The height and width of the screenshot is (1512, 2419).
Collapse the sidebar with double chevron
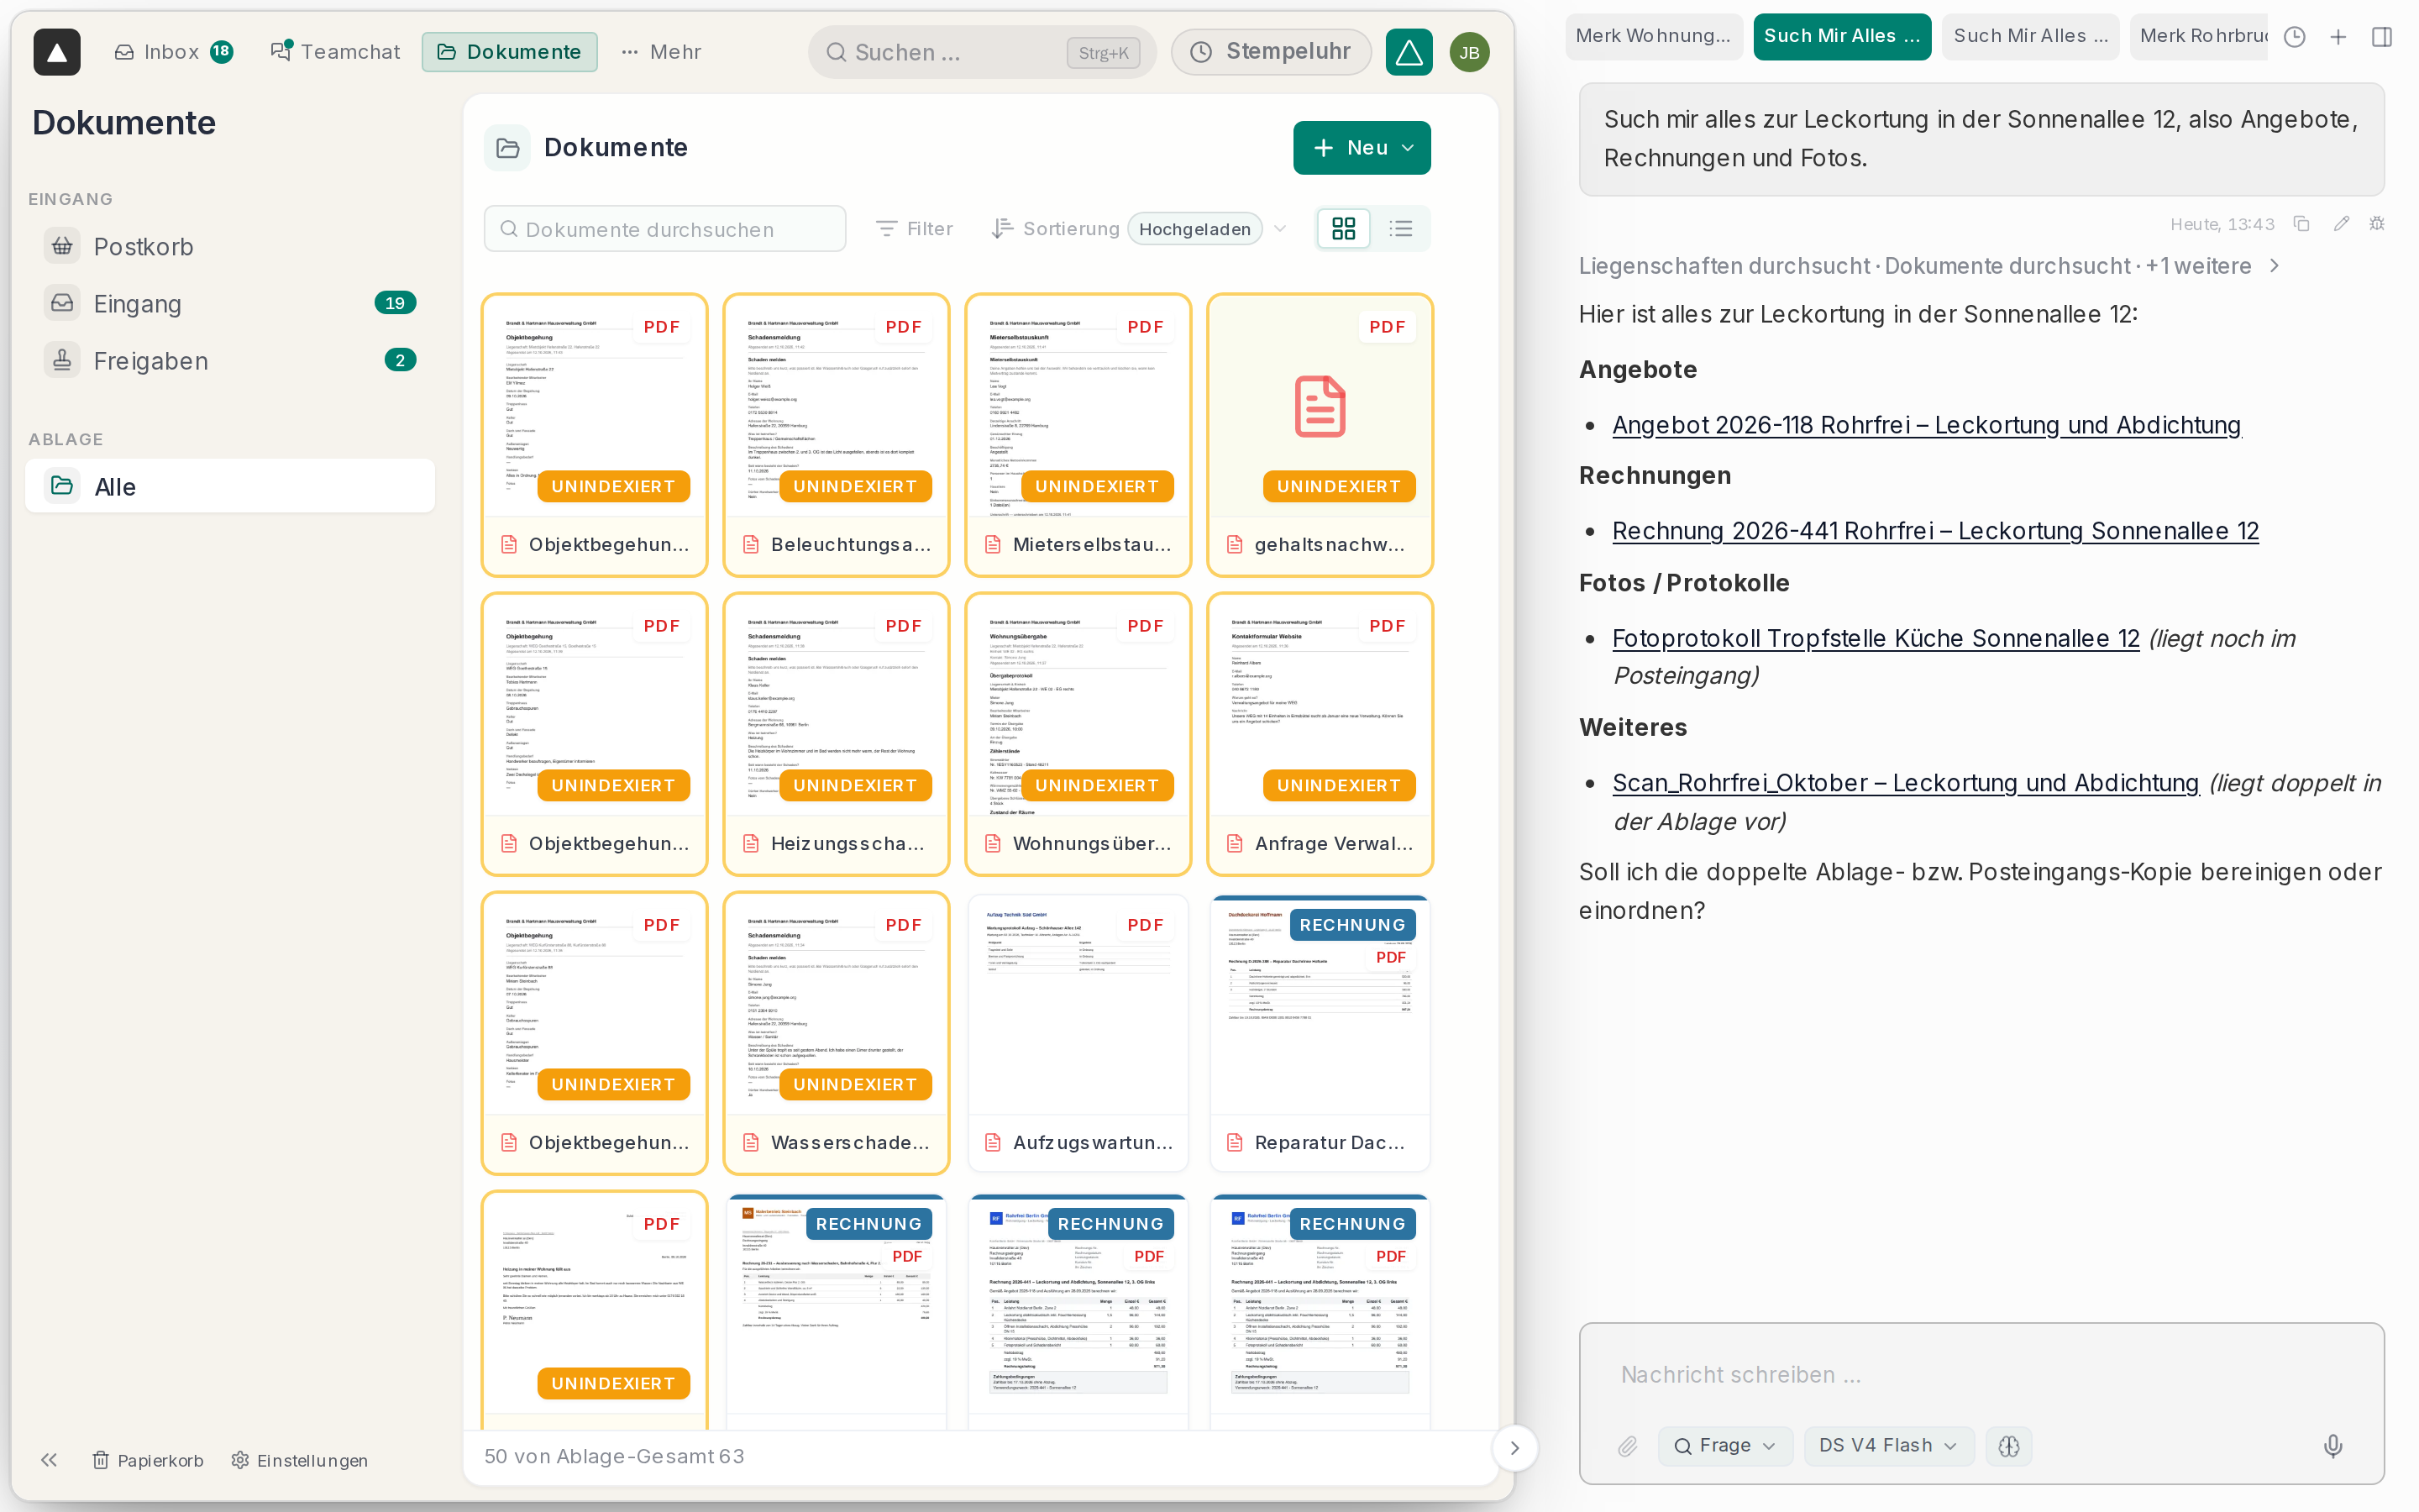coord(49,1460)
